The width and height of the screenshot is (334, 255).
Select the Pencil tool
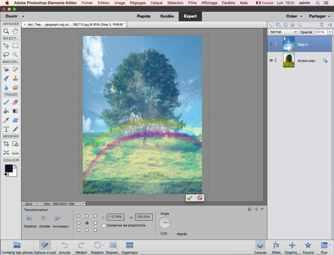(x=15, y=129)
